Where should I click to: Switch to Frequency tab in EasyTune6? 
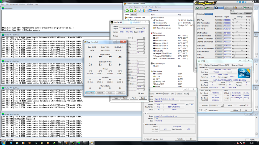coord(200,14)
